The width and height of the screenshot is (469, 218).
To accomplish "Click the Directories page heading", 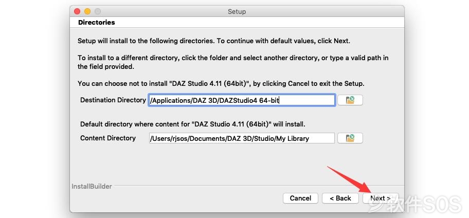I will click(x=96, y=23).
